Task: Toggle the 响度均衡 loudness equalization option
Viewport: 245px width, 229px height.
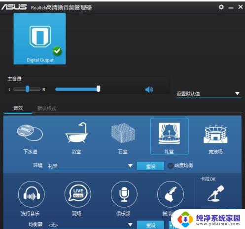Action: [x=170, y=166]
